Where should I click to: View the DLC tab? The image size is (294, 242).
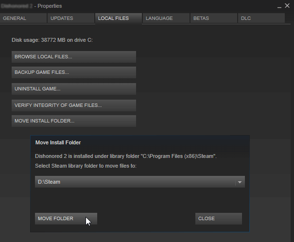point(261,18)
